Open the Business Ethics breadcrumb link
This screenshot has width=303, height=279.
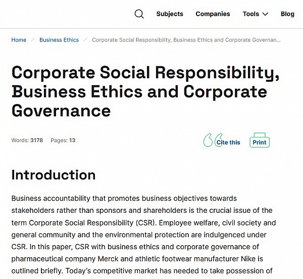[x=59, y=40]
